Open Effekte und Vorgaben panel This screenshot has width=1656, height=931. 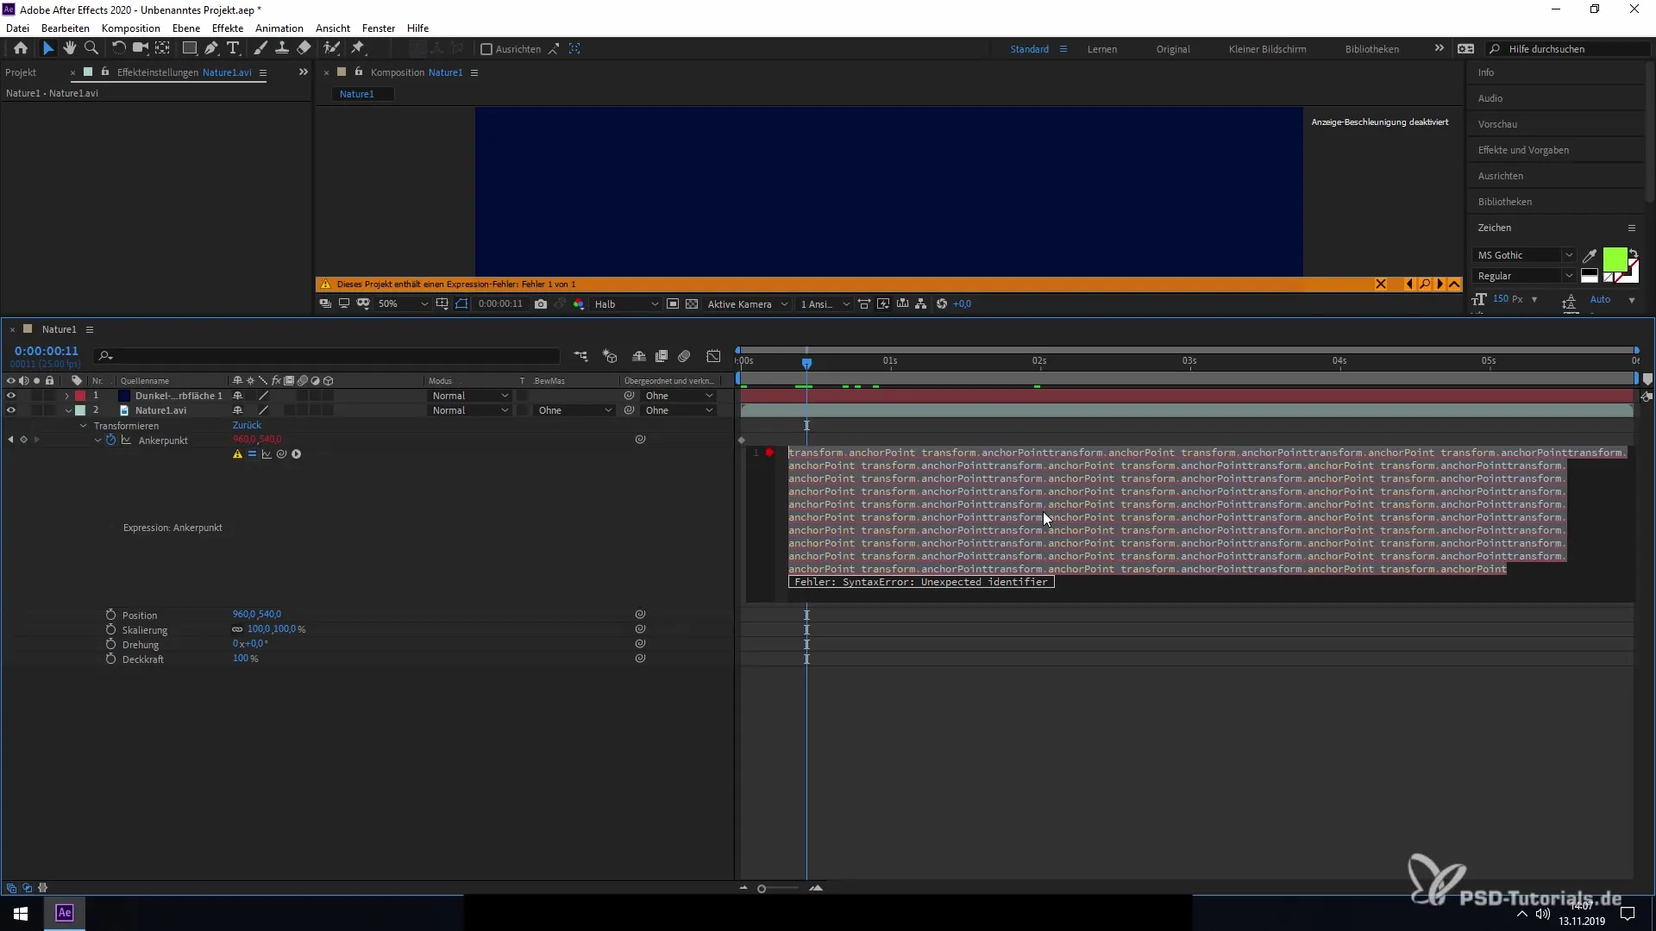1523,150
